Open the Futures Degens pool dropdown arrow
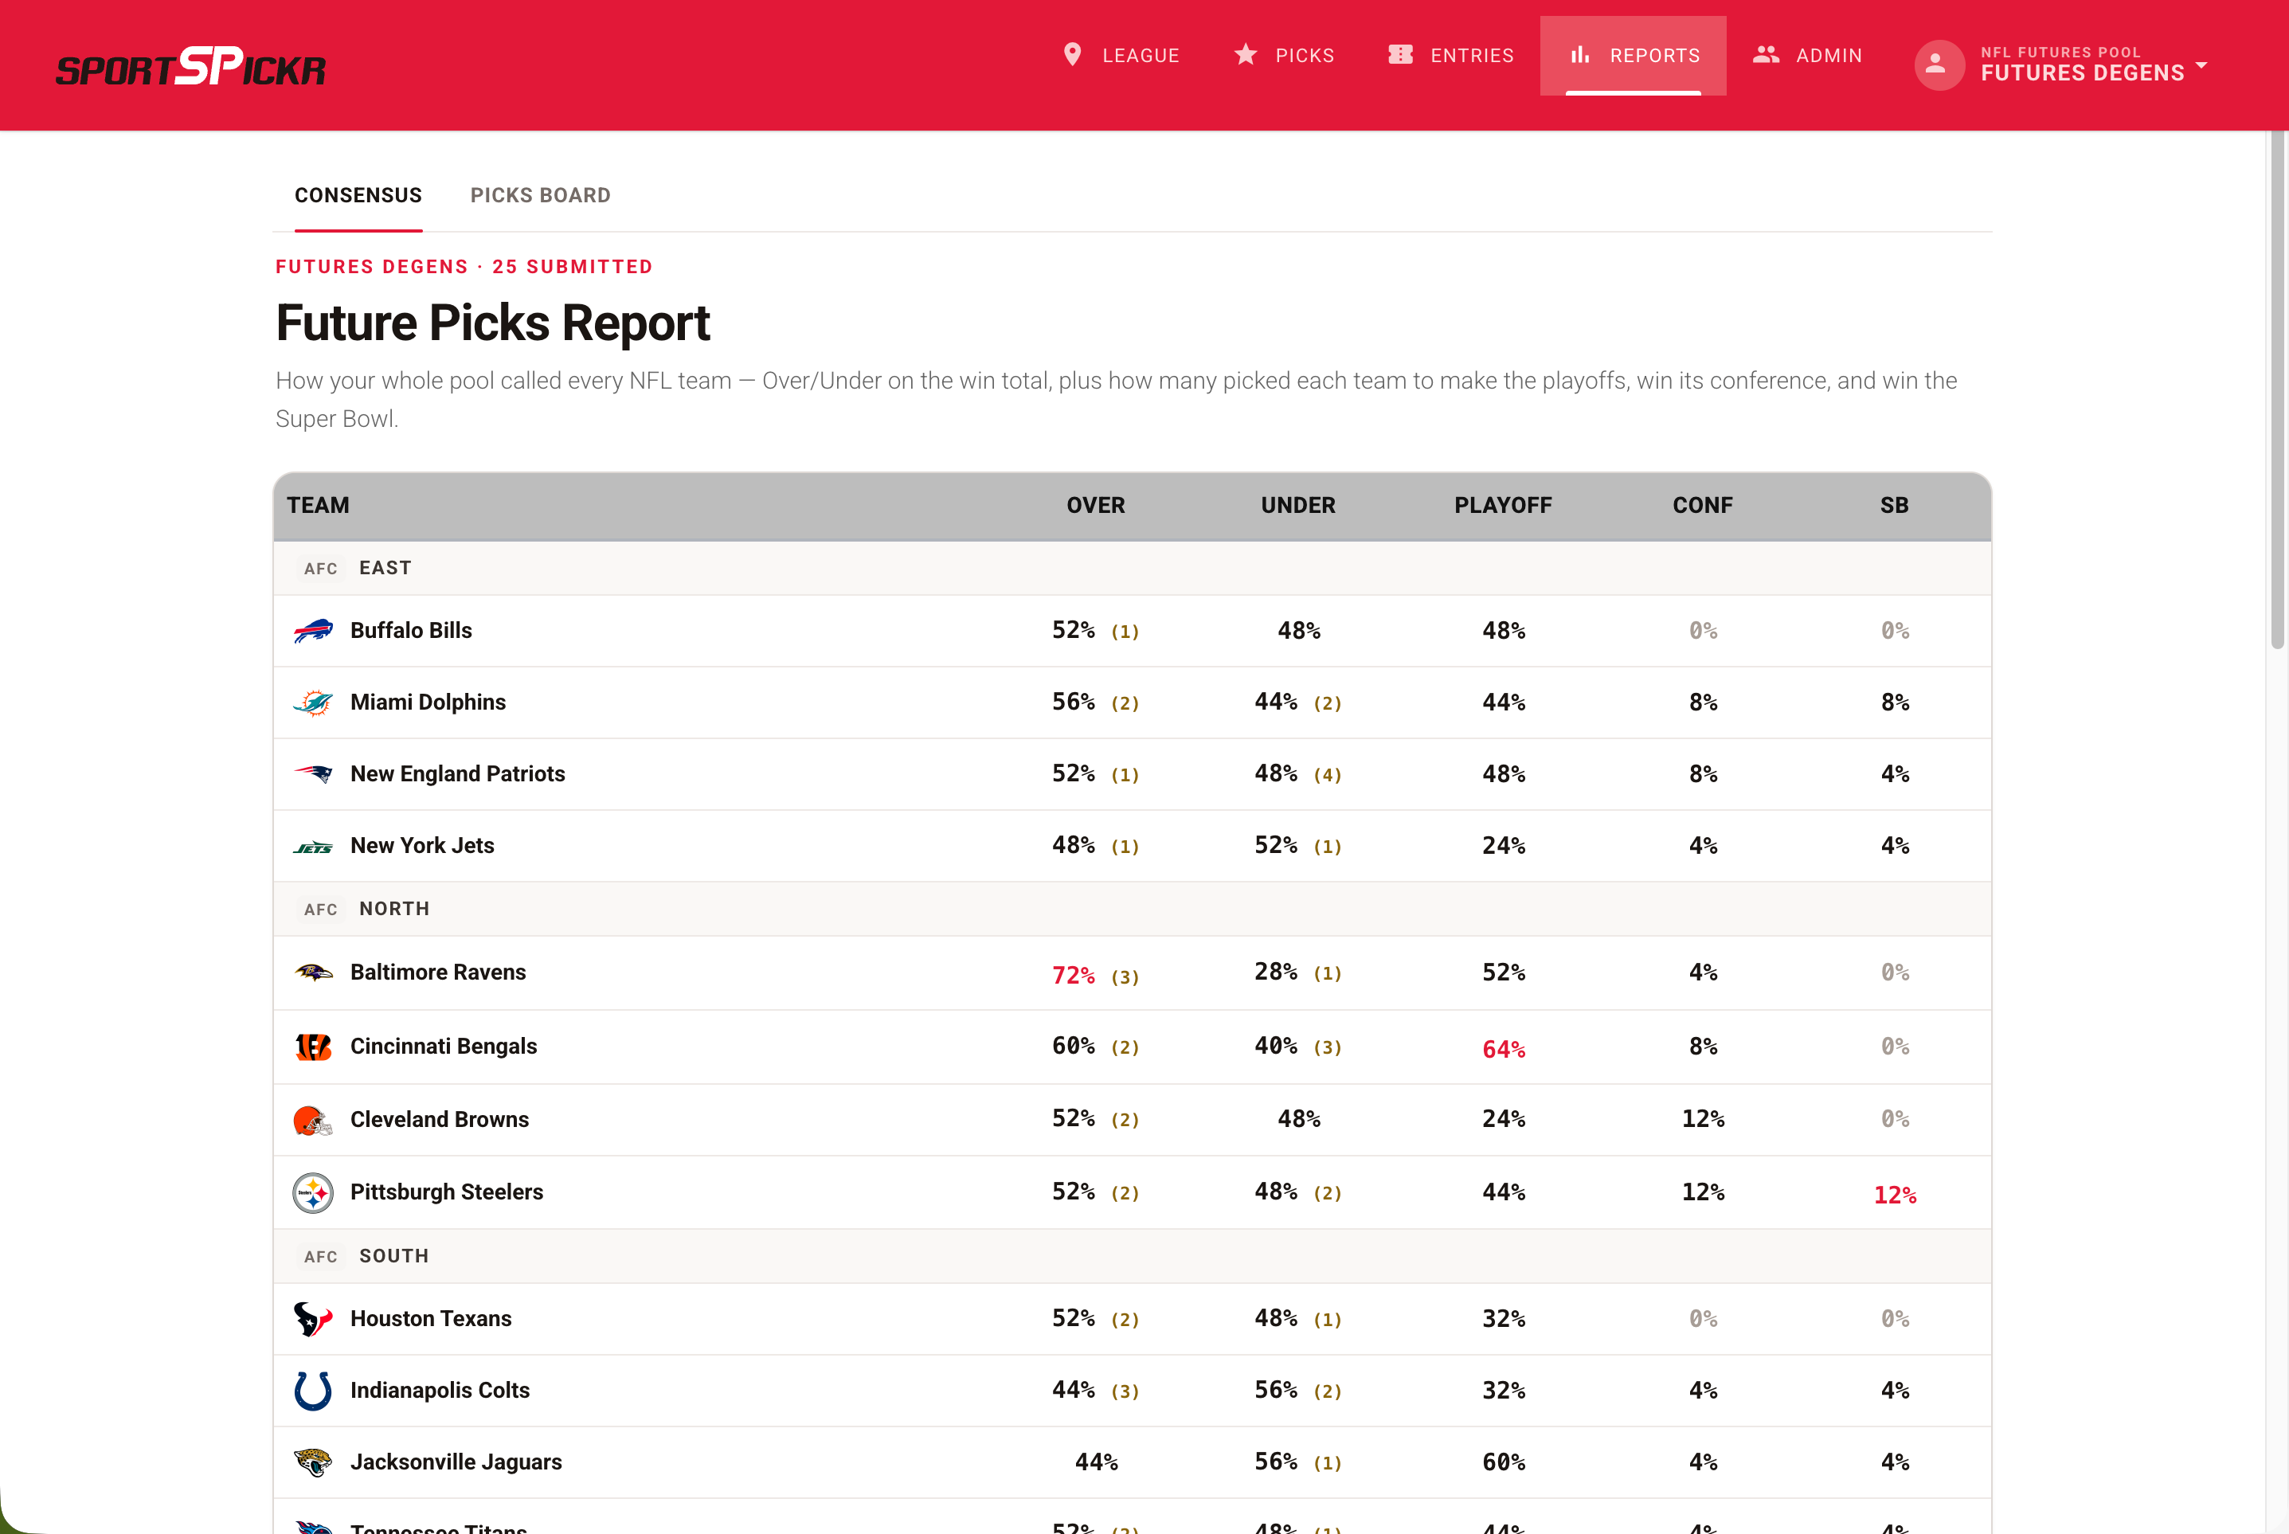Viewport: 2289px width, 1534px height. [2201, 65]
